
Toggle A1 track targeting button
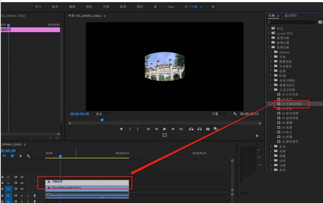click(x=9, y=196)
